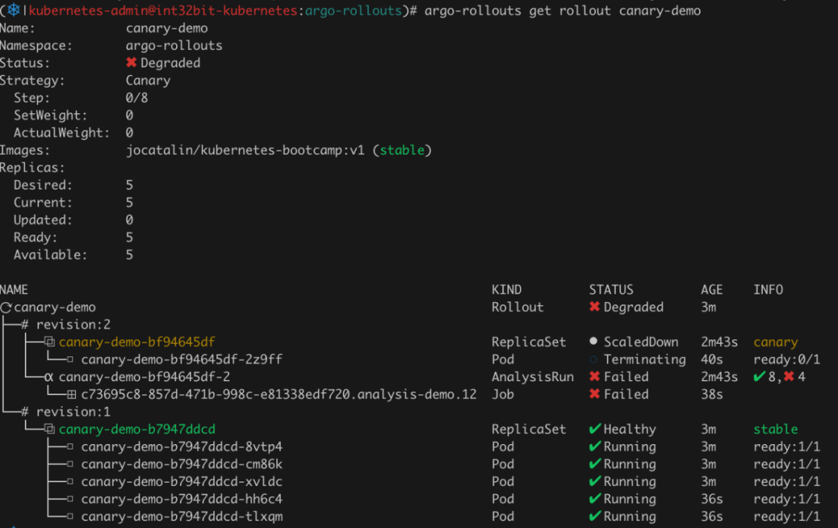Click the ReplicaSet icon beside canary-demo-bf94645df
The width and height of the screenshot is (838, 528).
coord(49,342)
